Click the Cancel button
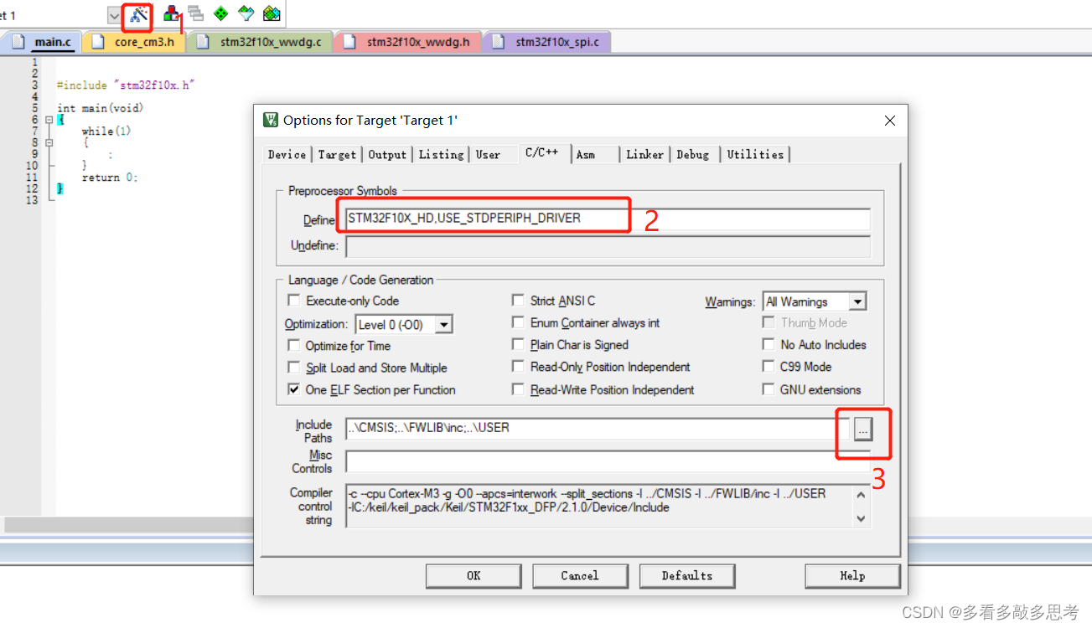 pyautogui.click(x=580, y=575)
